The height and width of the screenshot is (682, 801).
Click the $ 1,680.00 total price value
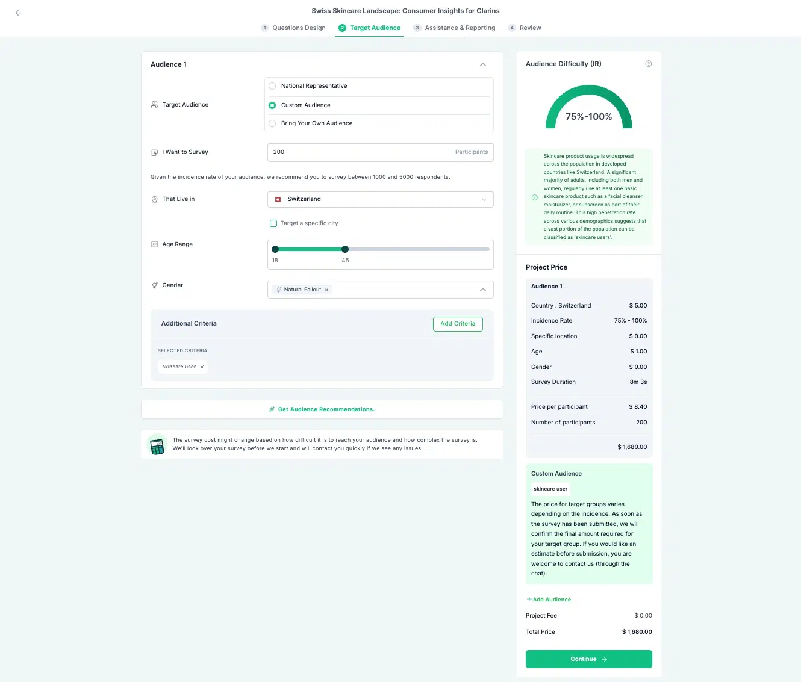637,632
